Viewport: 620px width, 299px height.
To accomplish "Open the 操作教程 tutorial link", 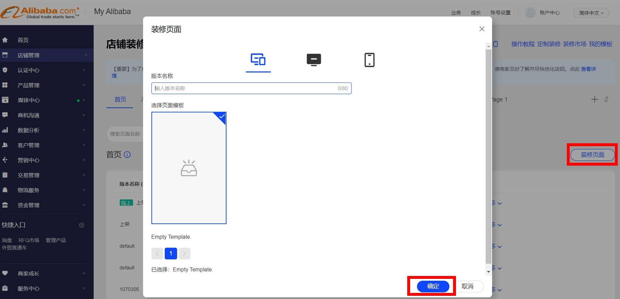I will (522, 44).
